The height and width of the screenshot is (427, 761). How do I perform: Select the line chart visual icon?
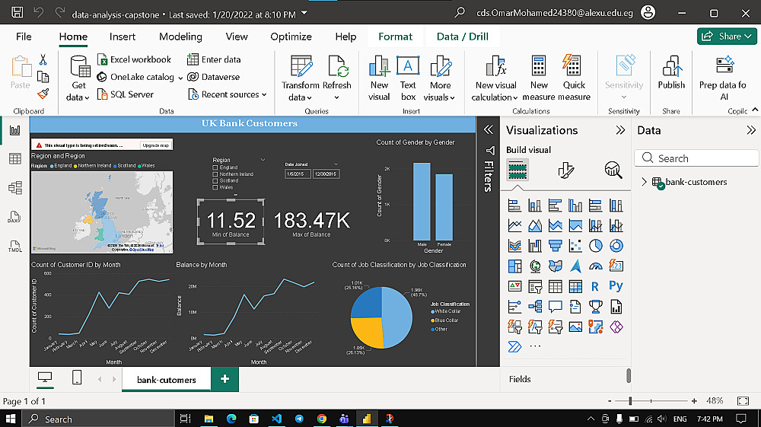point(514,225)
